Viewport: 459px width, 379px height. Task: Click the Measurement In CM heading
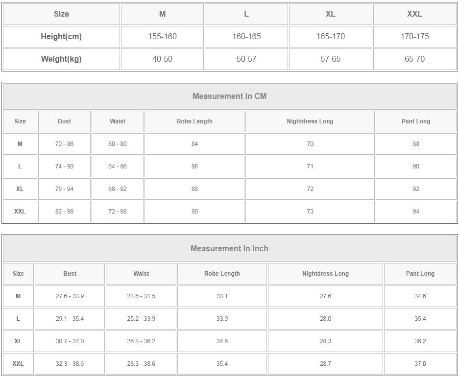coord(229,96)
